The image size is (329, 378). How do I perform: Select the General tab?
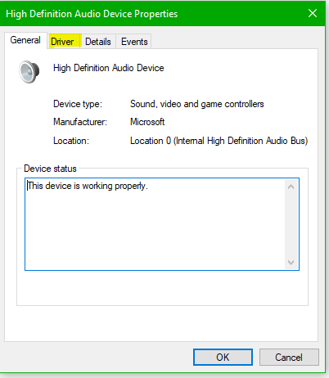(25, 40)
